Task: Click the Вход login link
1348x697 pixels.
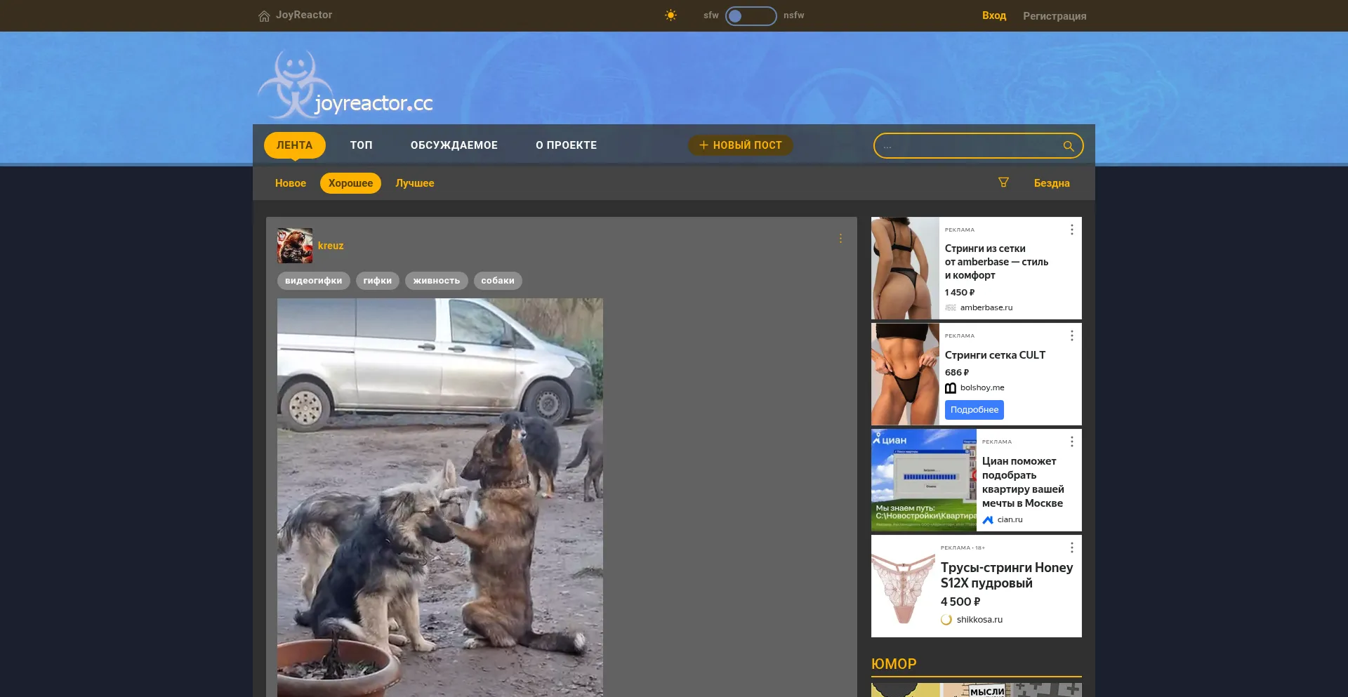Action: (993, 15)
